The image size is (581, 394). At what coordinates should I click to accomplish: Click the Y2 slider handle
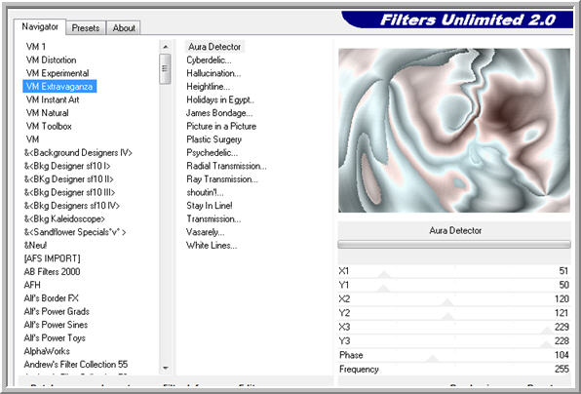[x=448, y=317]
